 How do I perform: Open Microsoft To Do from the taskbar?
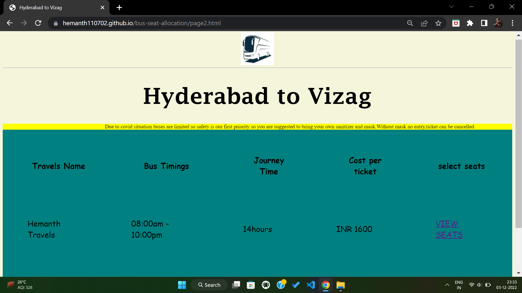point(296,285)
